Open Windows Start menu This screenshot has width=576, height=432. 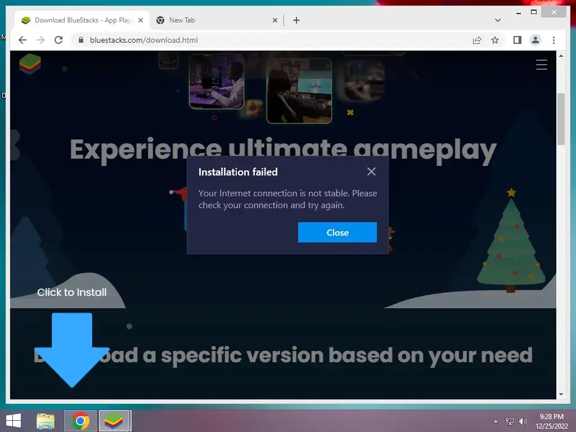coord(13,421)
